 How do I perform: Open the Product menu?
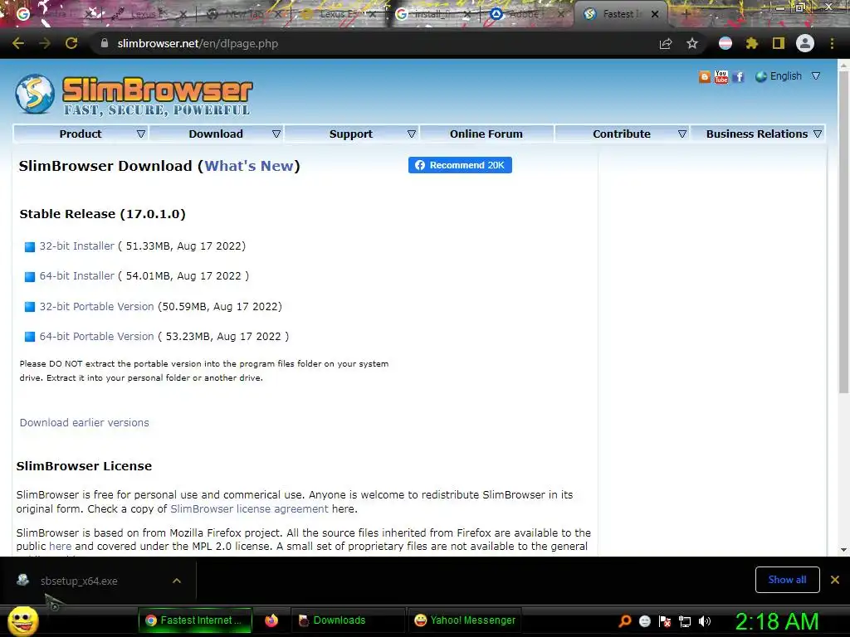(x=81, y=134)
